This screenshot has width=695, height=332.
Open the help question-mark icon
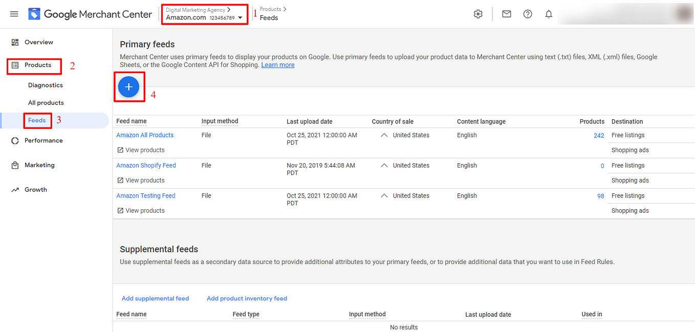(x=527, y=14)
